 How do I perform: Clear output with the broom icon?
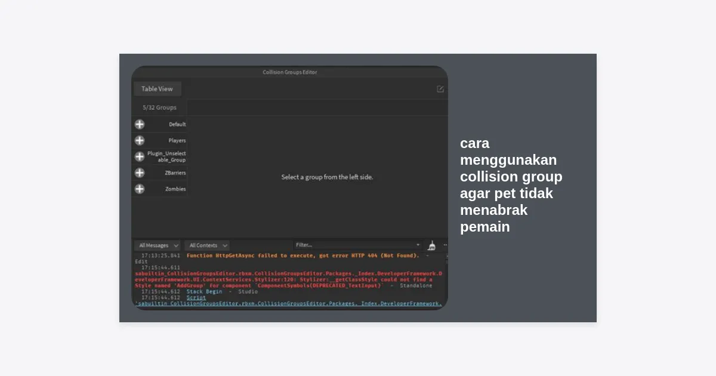(x=432, y=245)
